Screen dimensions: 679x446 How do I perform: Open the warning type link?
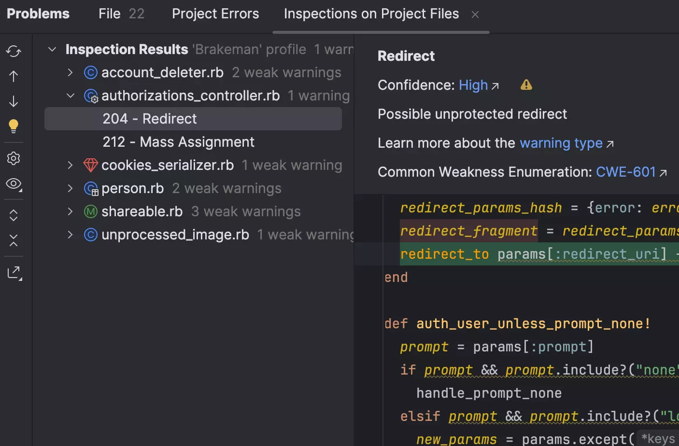(x=561, y=143)
